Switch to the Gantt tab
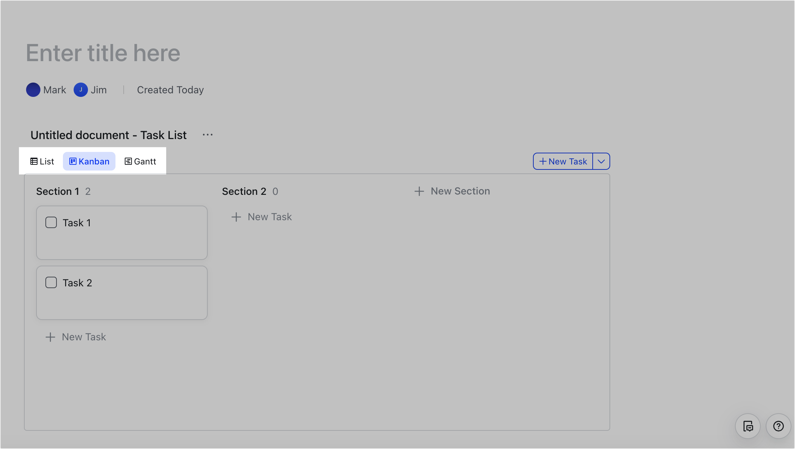The width and height of the screenshot is (795, 449). (140, 161)
